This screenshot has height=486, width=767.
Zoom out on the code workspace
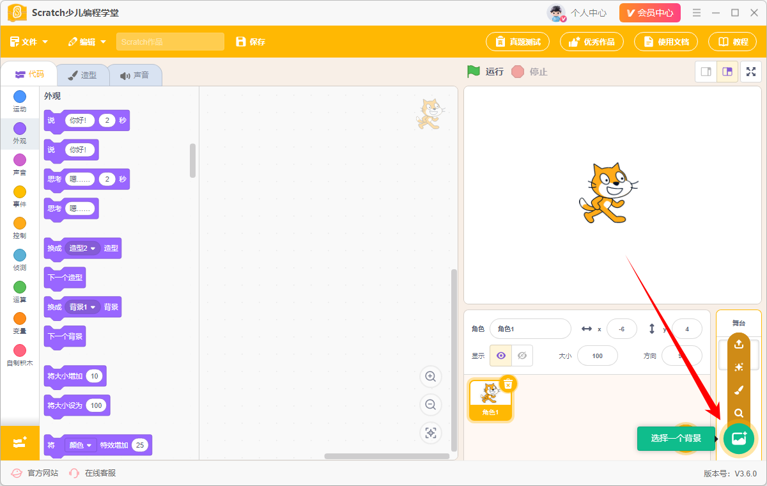point(431,405)
